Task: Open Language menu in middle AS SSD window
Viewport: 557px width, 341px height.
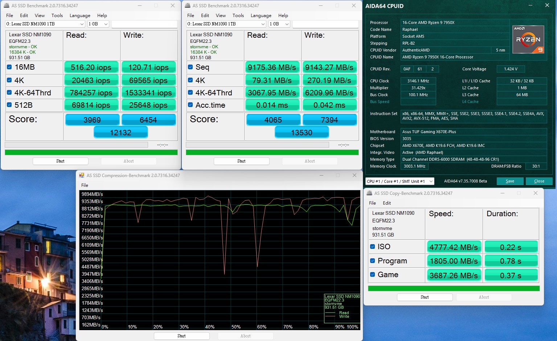Action: (261, 15)
